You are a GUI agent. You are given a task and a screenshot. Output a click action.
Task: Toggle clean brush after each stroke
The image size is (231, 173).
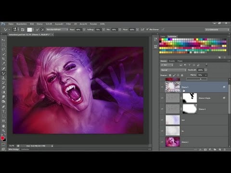point(42,30)
